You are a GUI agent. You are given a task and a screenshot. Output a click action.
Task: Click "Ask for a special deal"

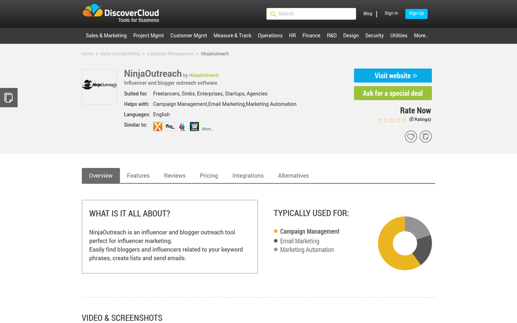392,93
